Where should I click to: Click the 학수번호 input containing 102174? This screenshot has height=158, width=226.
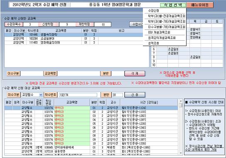[x=78, y=95]
